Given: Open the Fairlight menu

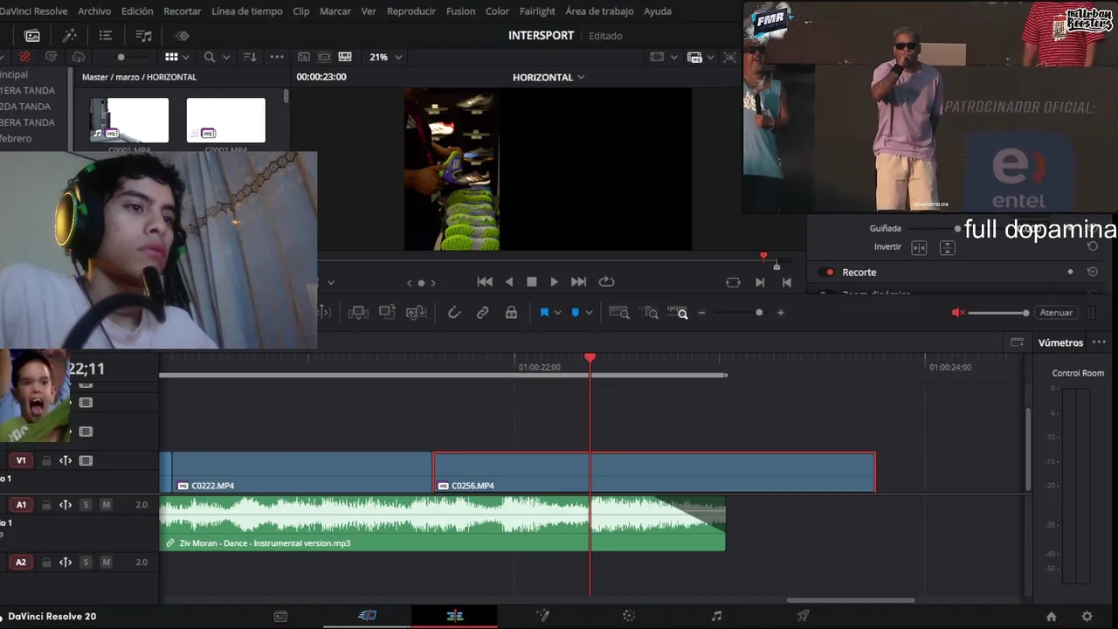Looking at the screenshot, I should 537,11.
